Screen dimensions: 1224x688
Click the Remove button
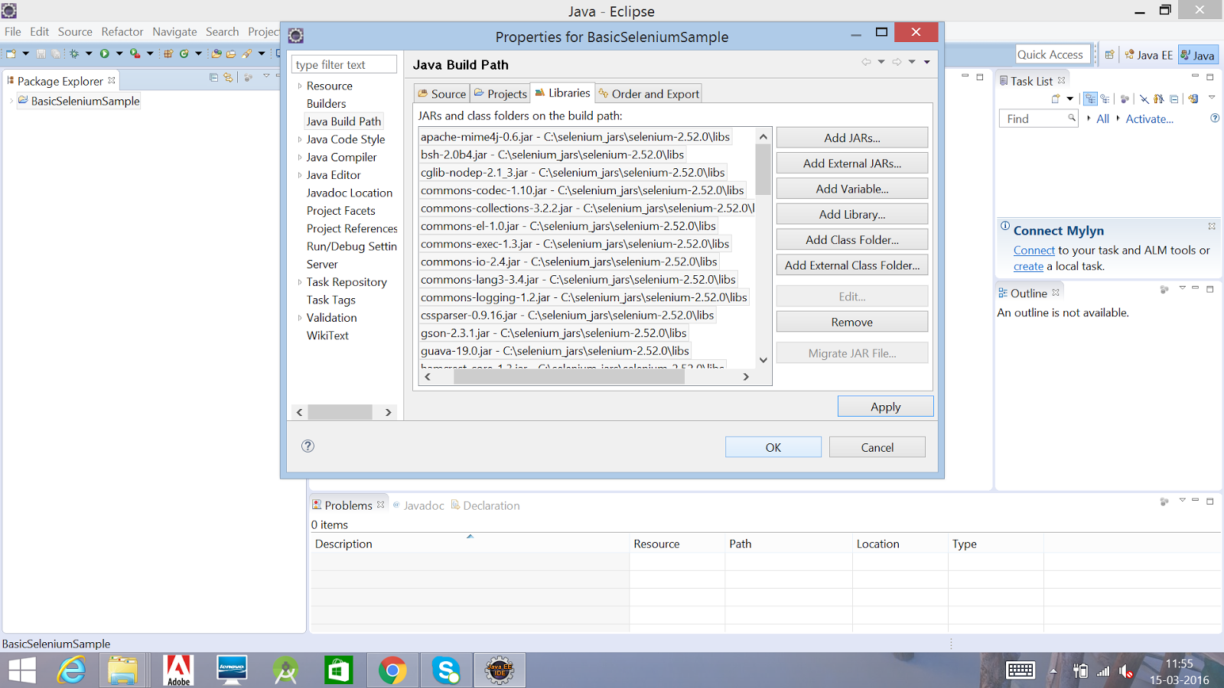point(852,322)
